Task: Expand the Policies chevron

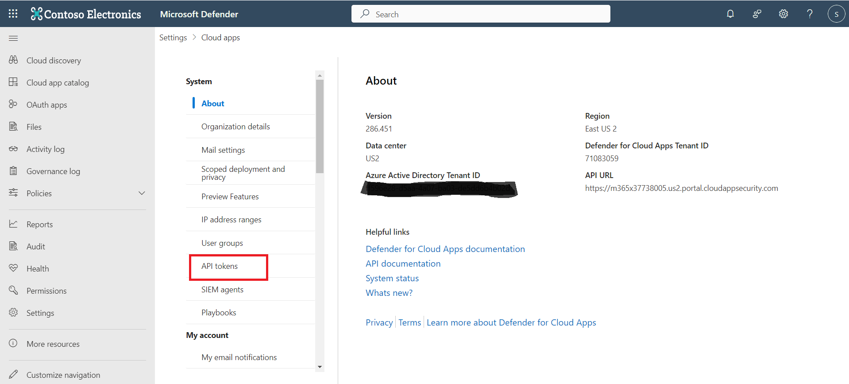Action: [142, 193]
